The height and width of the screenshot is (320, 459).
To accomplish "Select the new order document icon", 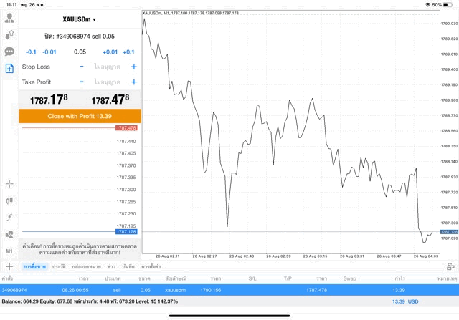I will tap(9, 69).
